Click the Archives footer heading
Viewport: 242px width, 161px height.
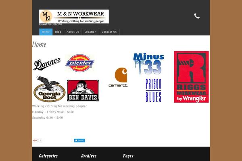pyautogui.click(x=89, y=156)
